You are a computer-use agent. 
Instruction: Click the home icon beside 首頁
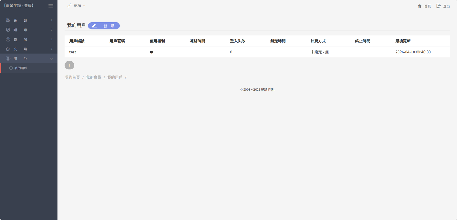[420, 6]
